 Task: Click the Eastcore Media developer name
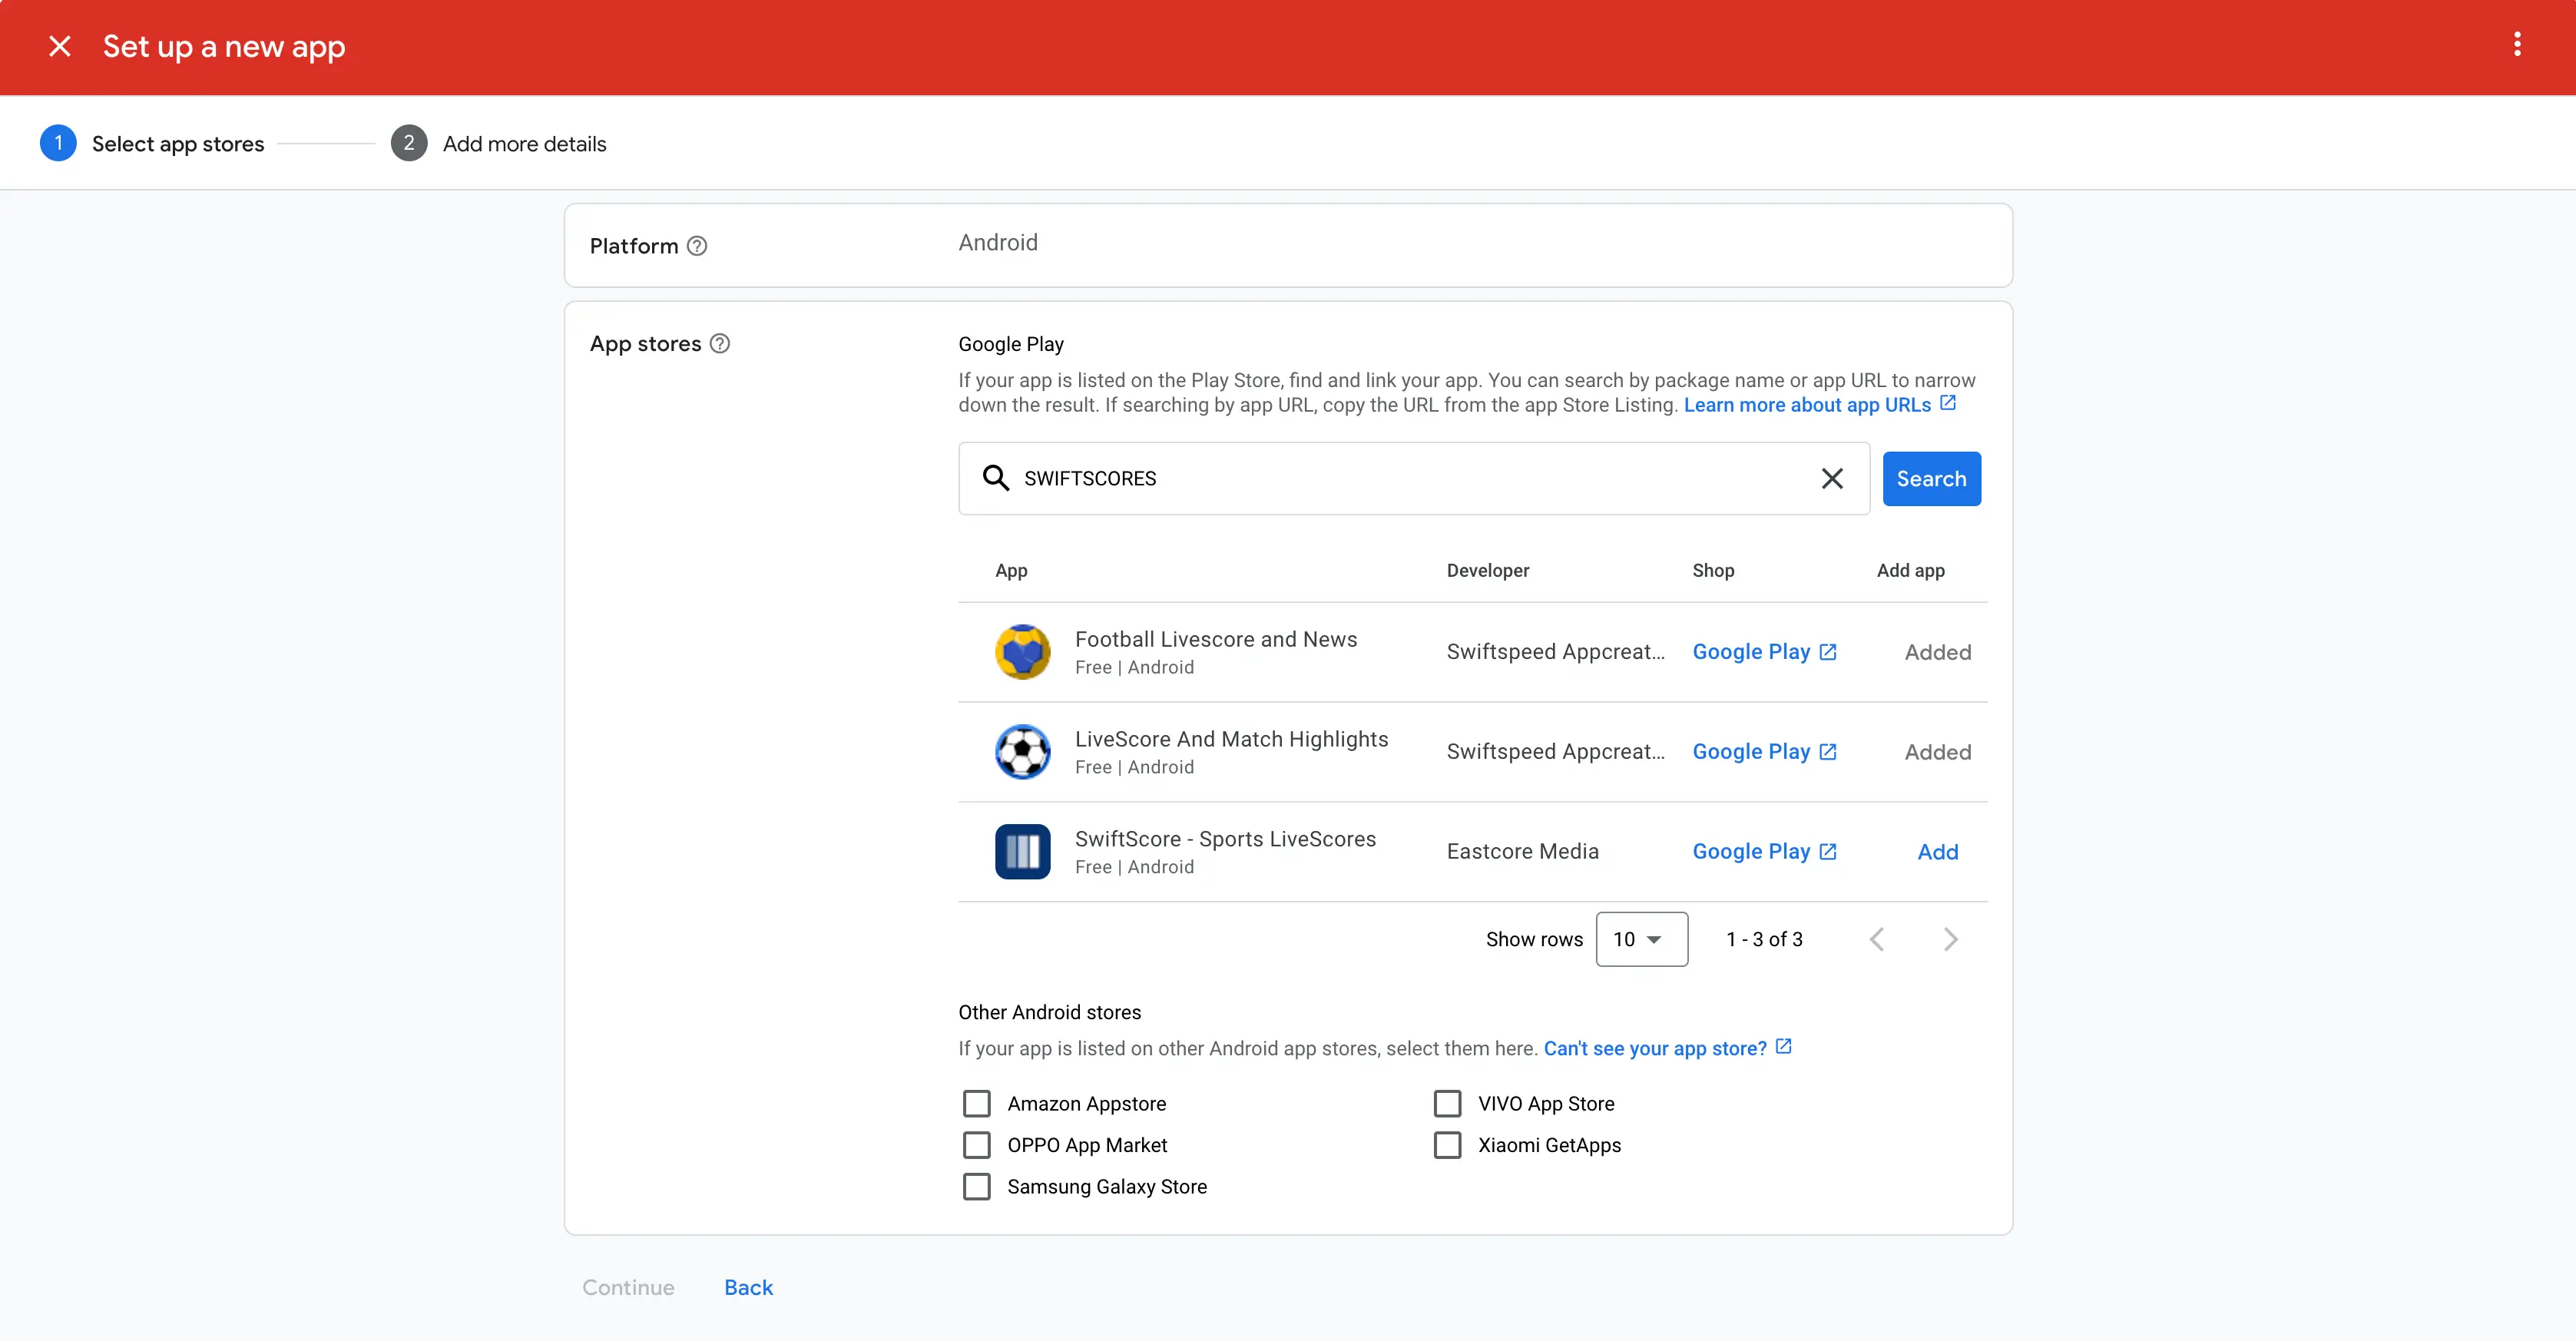coord(1522,852)
